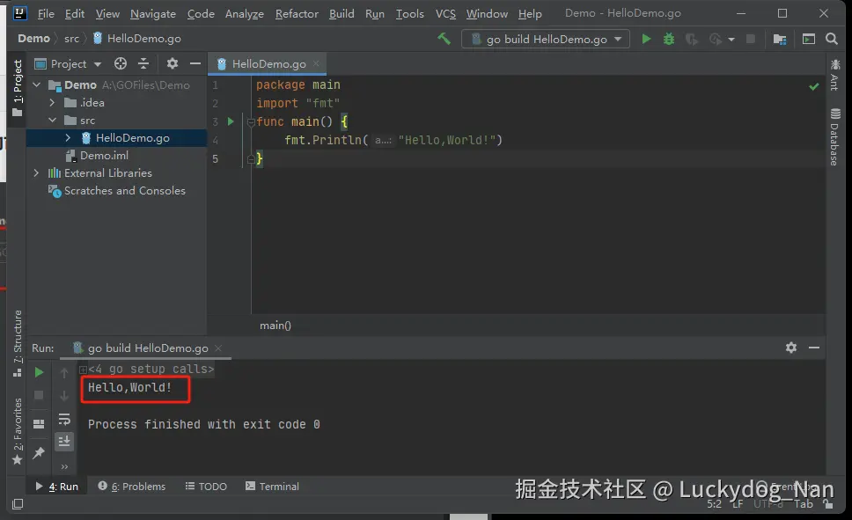852x520 pixels.
Task: Click Run with Coverage toolbar icon
Action: tap(692, 39)
